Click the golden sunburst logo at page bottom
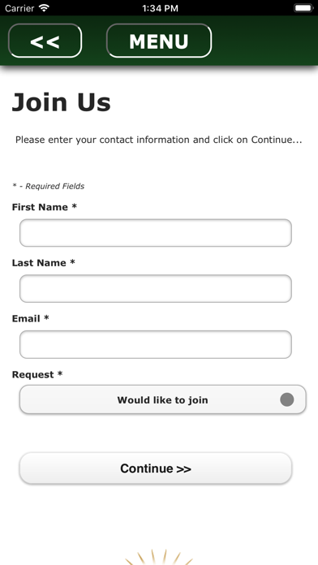The image size is (318, 565). click(159, 557)
